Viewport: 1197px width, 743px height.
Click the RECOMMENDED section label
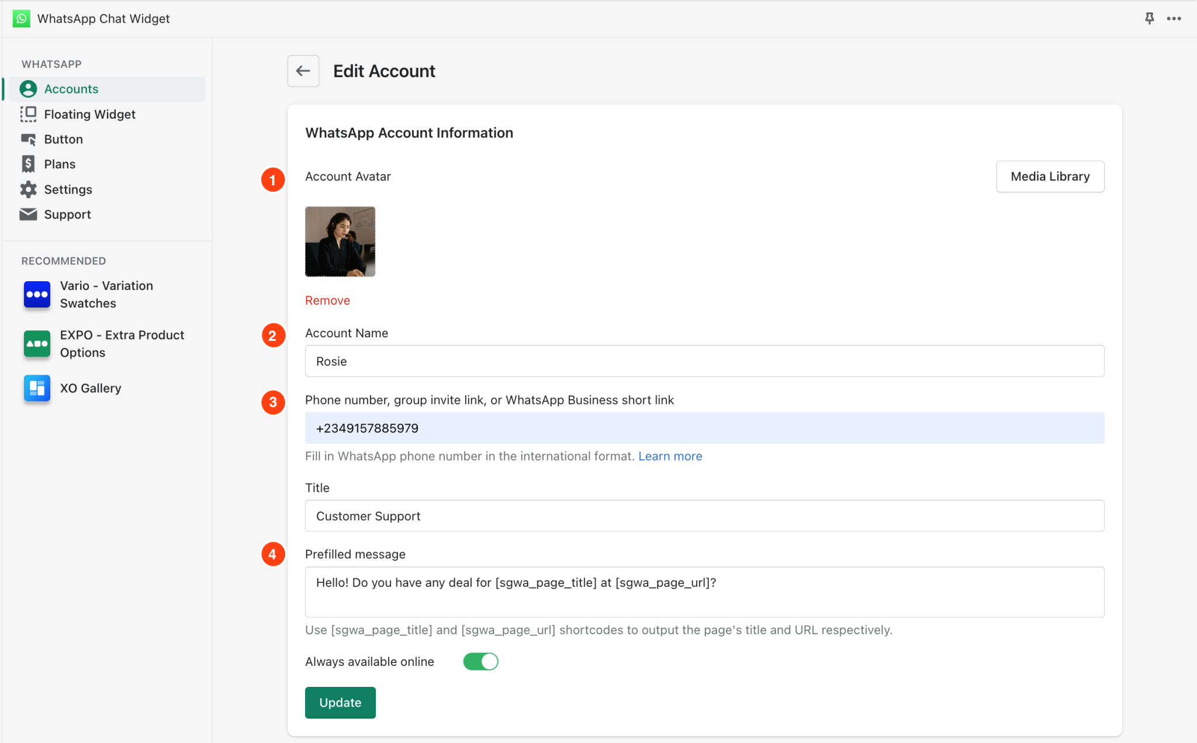pyautogui.click(x=64, y=261)
